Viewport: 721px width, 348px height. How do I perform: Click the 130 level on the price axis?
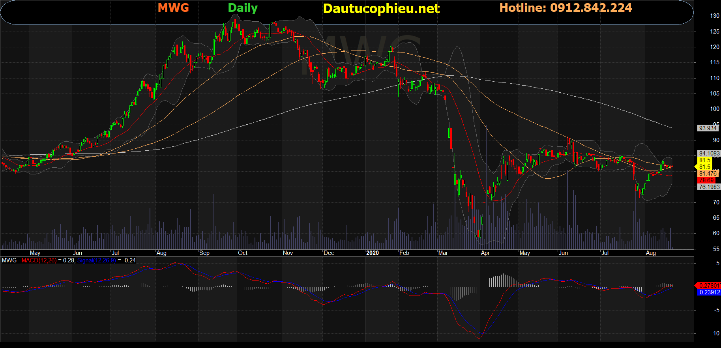pyautogui.click(x=714, y=16)
